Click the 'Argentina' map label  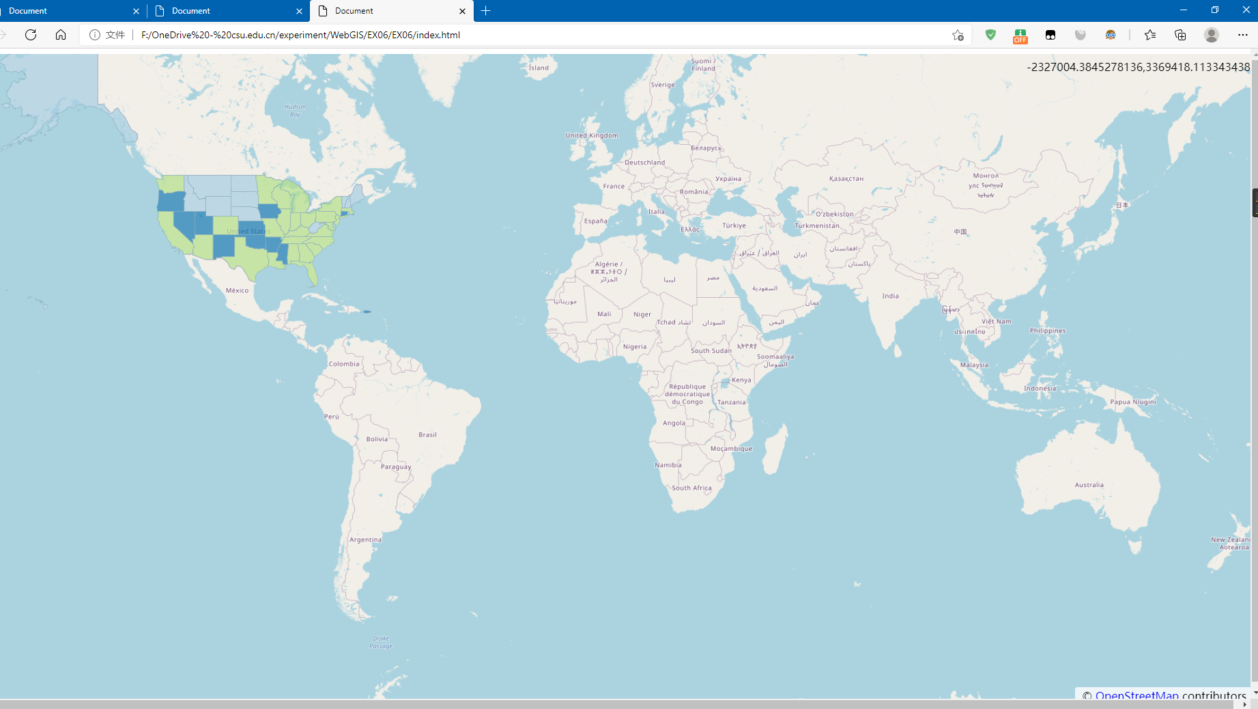[x=365, y=540]
